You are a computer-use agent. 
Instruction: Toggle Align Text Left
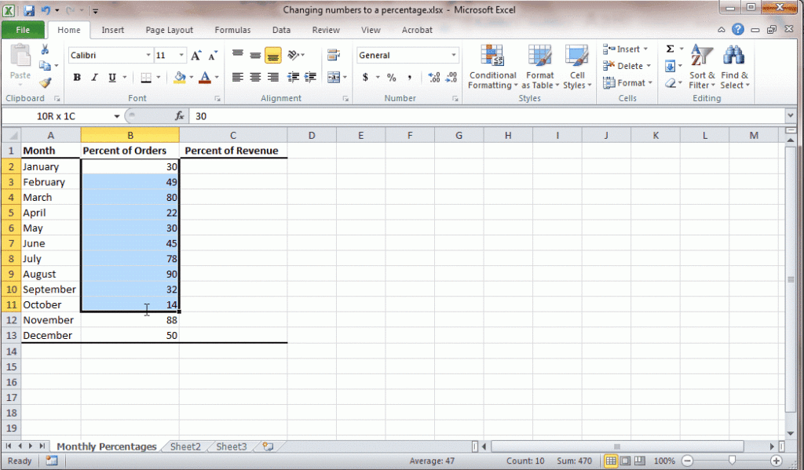click(237, 78)
